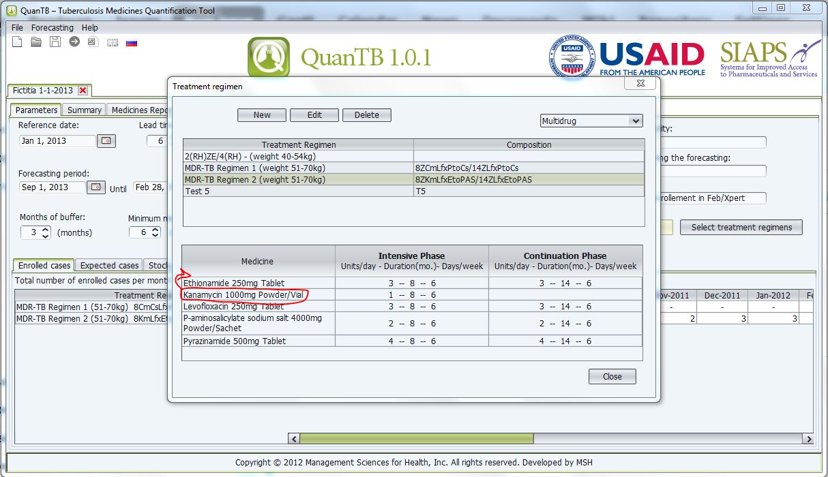Select Pyrazinamide 500mg Tablet row
828x477 pixels.
click(412, 341)
